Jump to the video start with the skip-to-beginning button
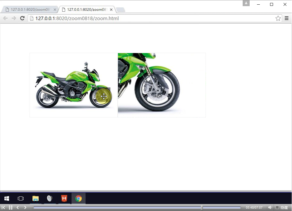This screenshot has width=292, height=211. (x=3, y=208)
